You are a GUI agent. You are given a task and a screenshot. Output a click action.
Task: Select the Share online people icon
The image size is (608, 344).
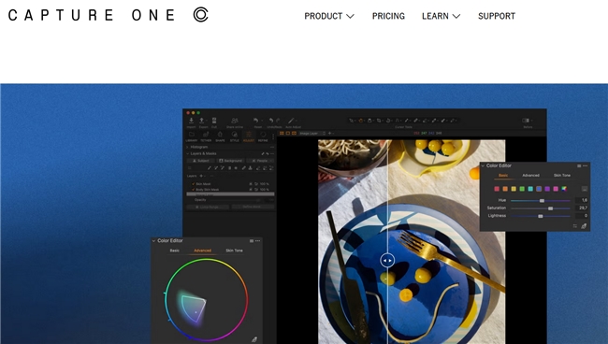[235, 121]
